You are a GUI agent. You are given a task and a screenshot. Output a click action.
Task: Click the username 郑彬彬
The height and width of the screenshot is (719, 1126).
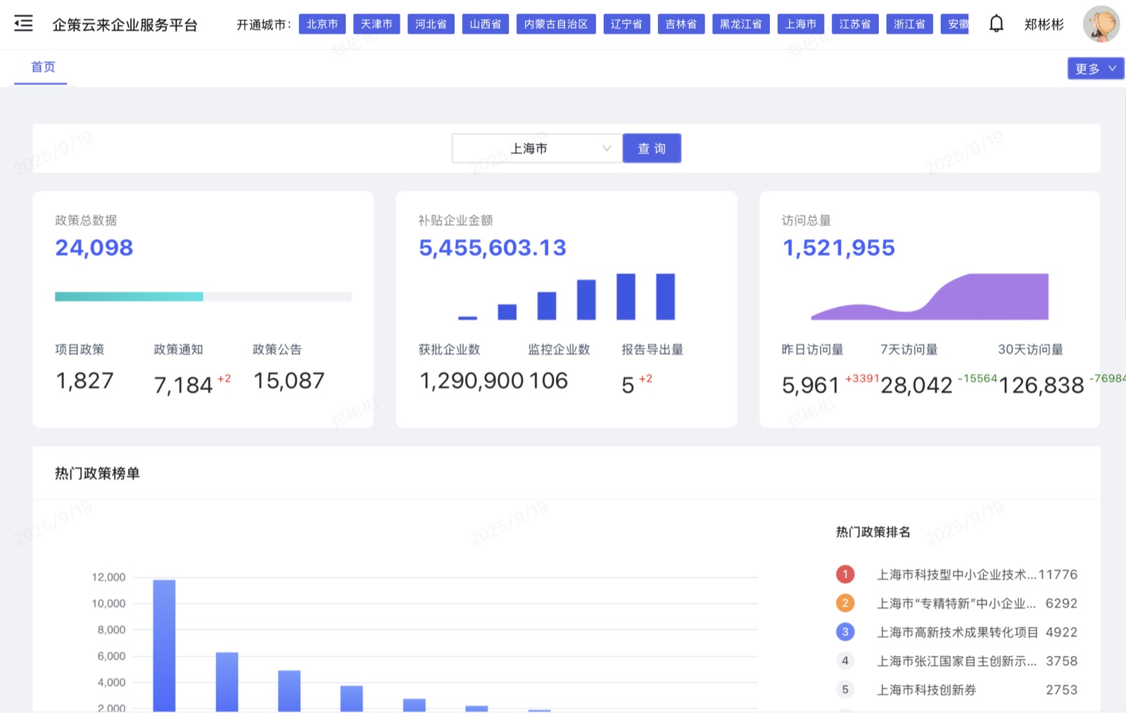[1044, 25]
